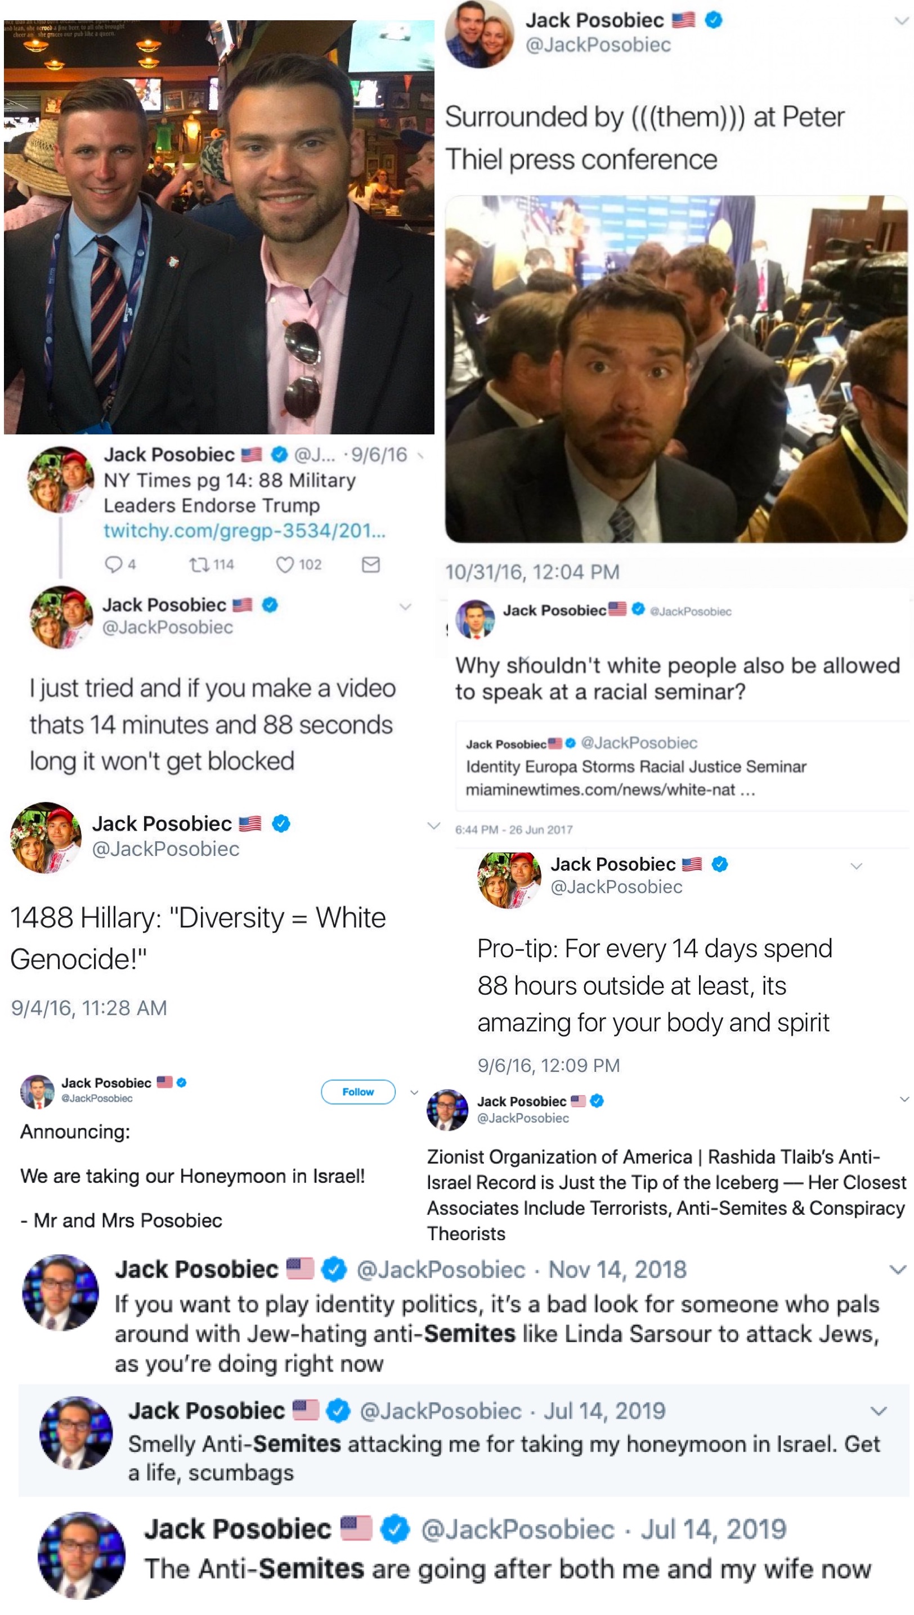Click the Jul 14, 2019 smelly tweet timestamp
This screenshot has height=1615, width=914.
604,1411
